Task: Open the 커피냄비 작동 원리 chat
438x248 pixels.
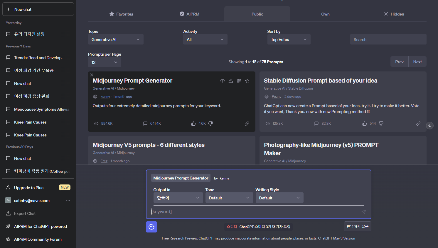Action: point(38,171)
